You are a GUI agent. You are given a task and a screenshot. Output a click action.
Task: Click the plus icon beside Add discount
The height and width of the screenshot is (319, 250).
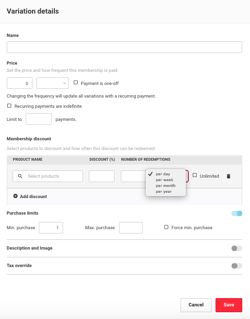coord(15,196)
